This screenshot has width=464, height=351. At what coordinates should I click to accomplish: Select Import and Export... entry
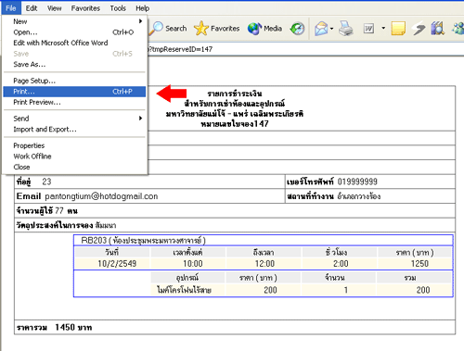click(74, 130)
